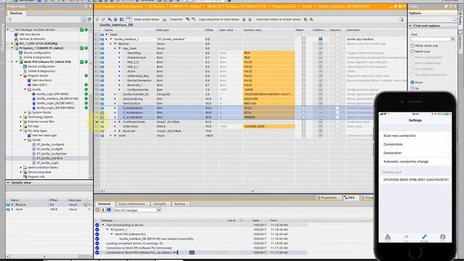The image size is (464, 261).
Task: Expand the System blocks folder
Action: [25, 112]
